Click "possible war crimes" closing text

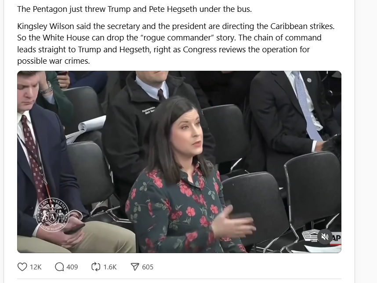pos(53,61)
